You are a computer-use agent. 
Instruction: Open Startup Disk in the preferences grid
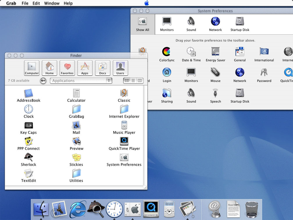click(x=240, y=95)
